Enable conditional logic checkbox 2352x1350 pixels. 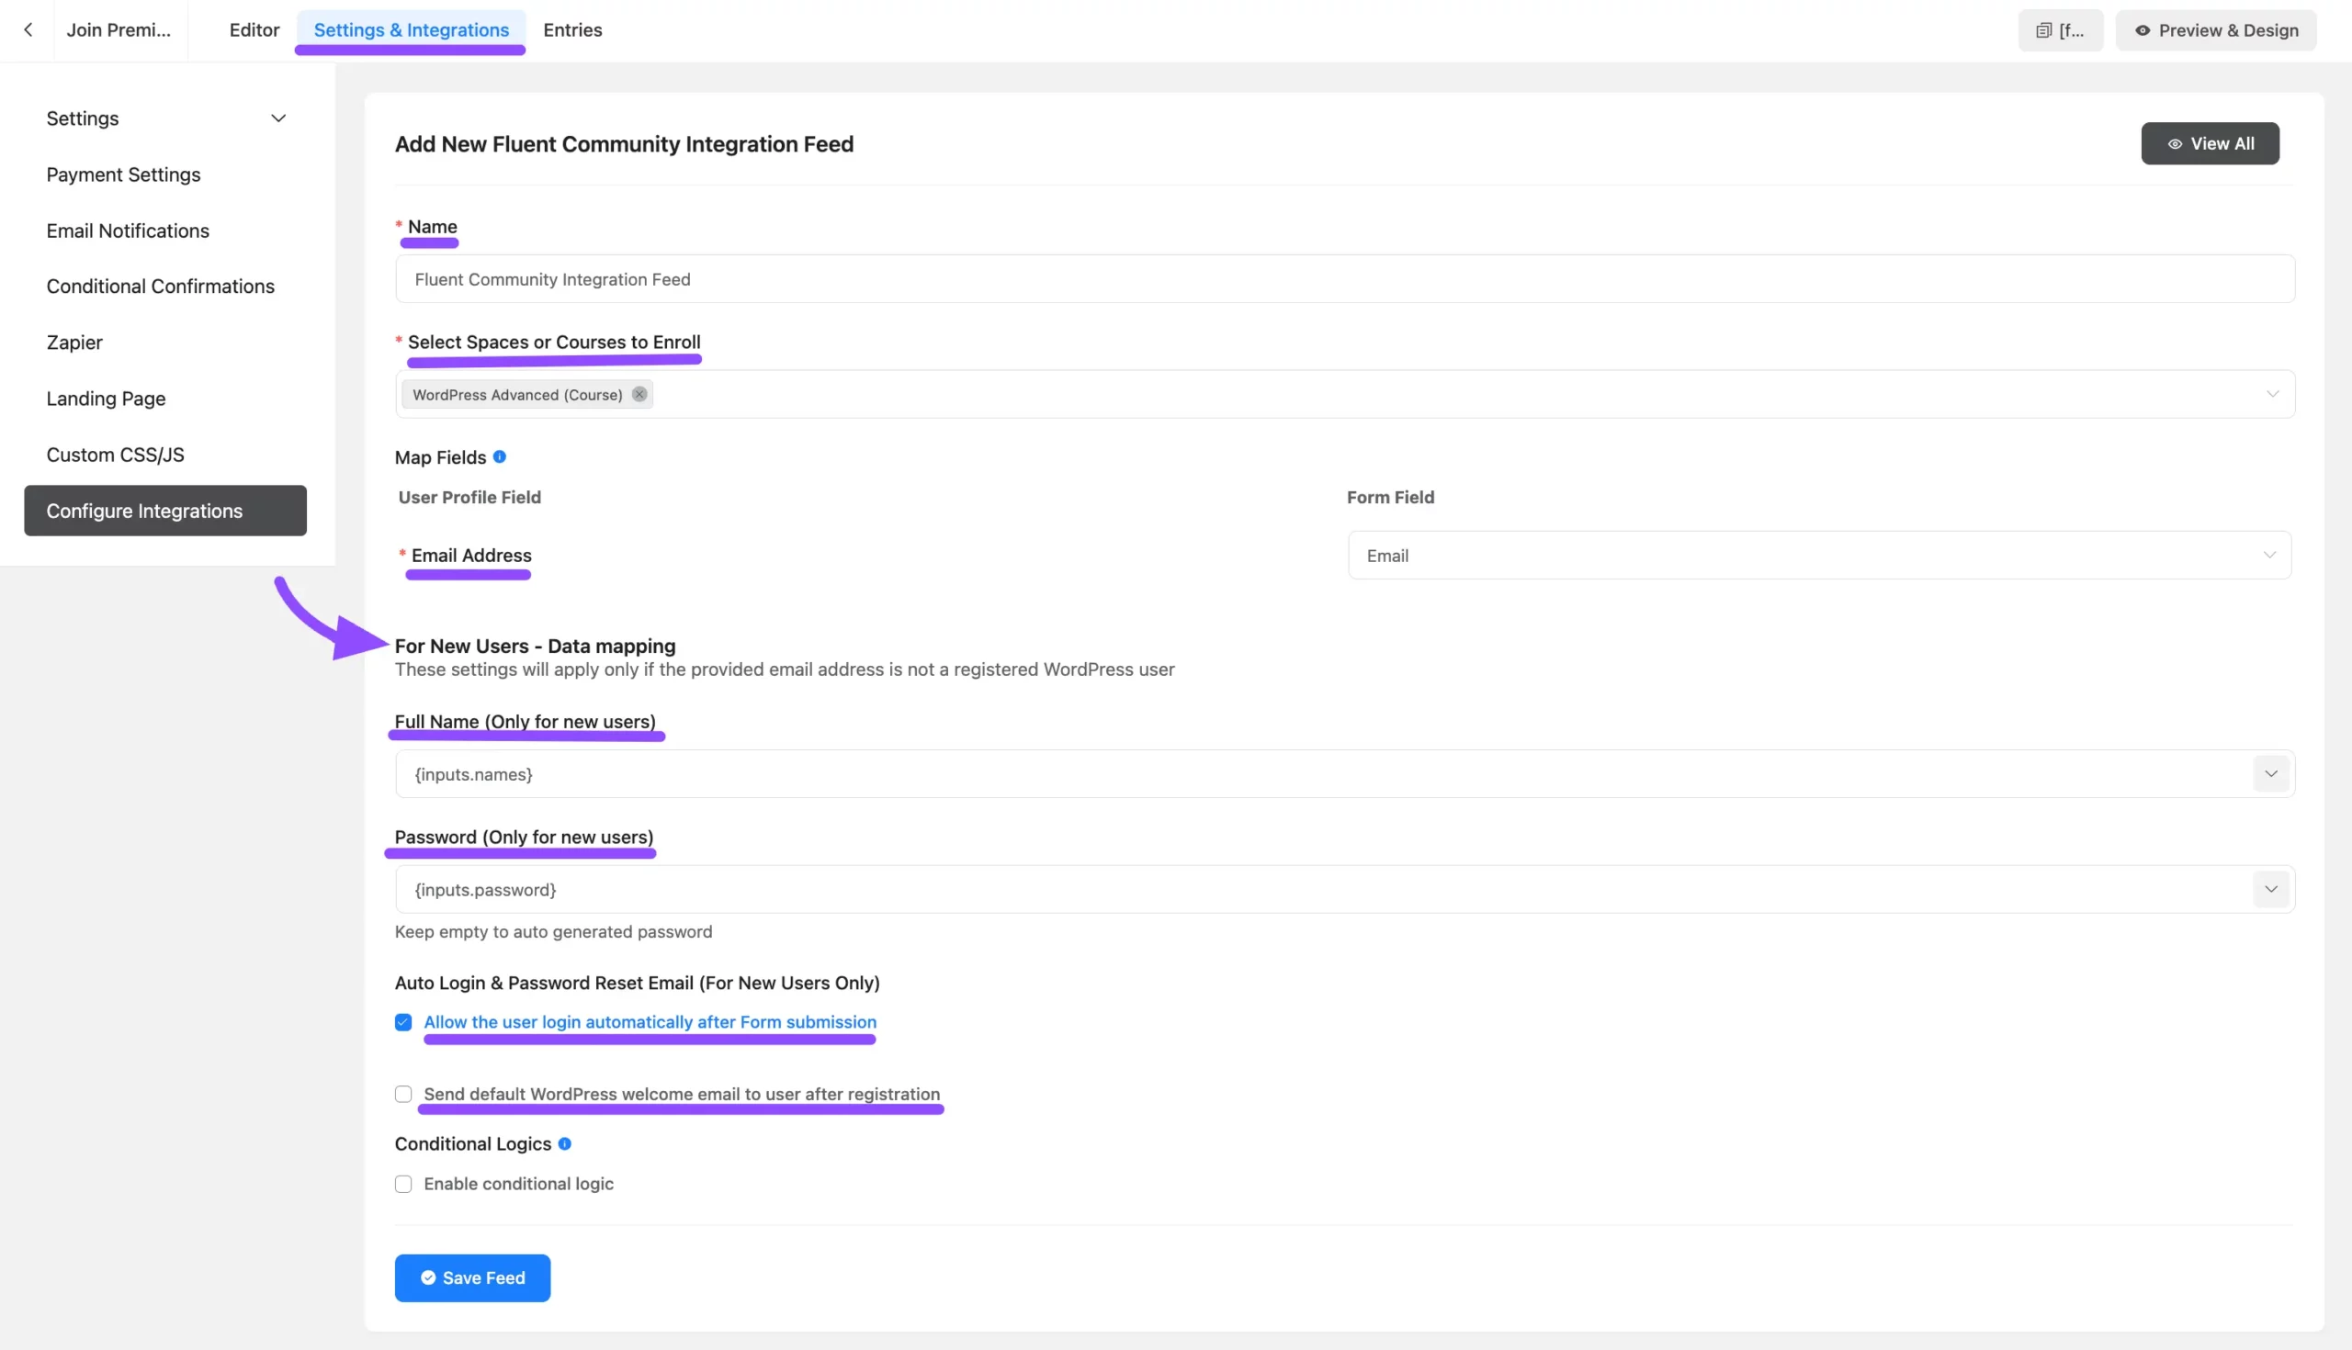pos(403,1184)
